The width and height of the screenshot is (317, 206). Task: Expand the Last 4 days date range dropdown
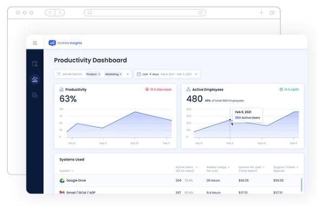click(196, 74)
